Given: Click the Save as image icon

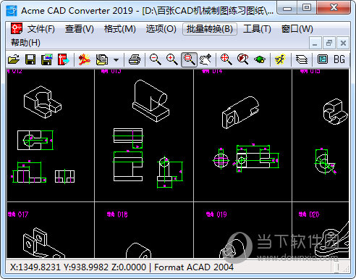Looking at the screenshot, I should coord(47,59).
